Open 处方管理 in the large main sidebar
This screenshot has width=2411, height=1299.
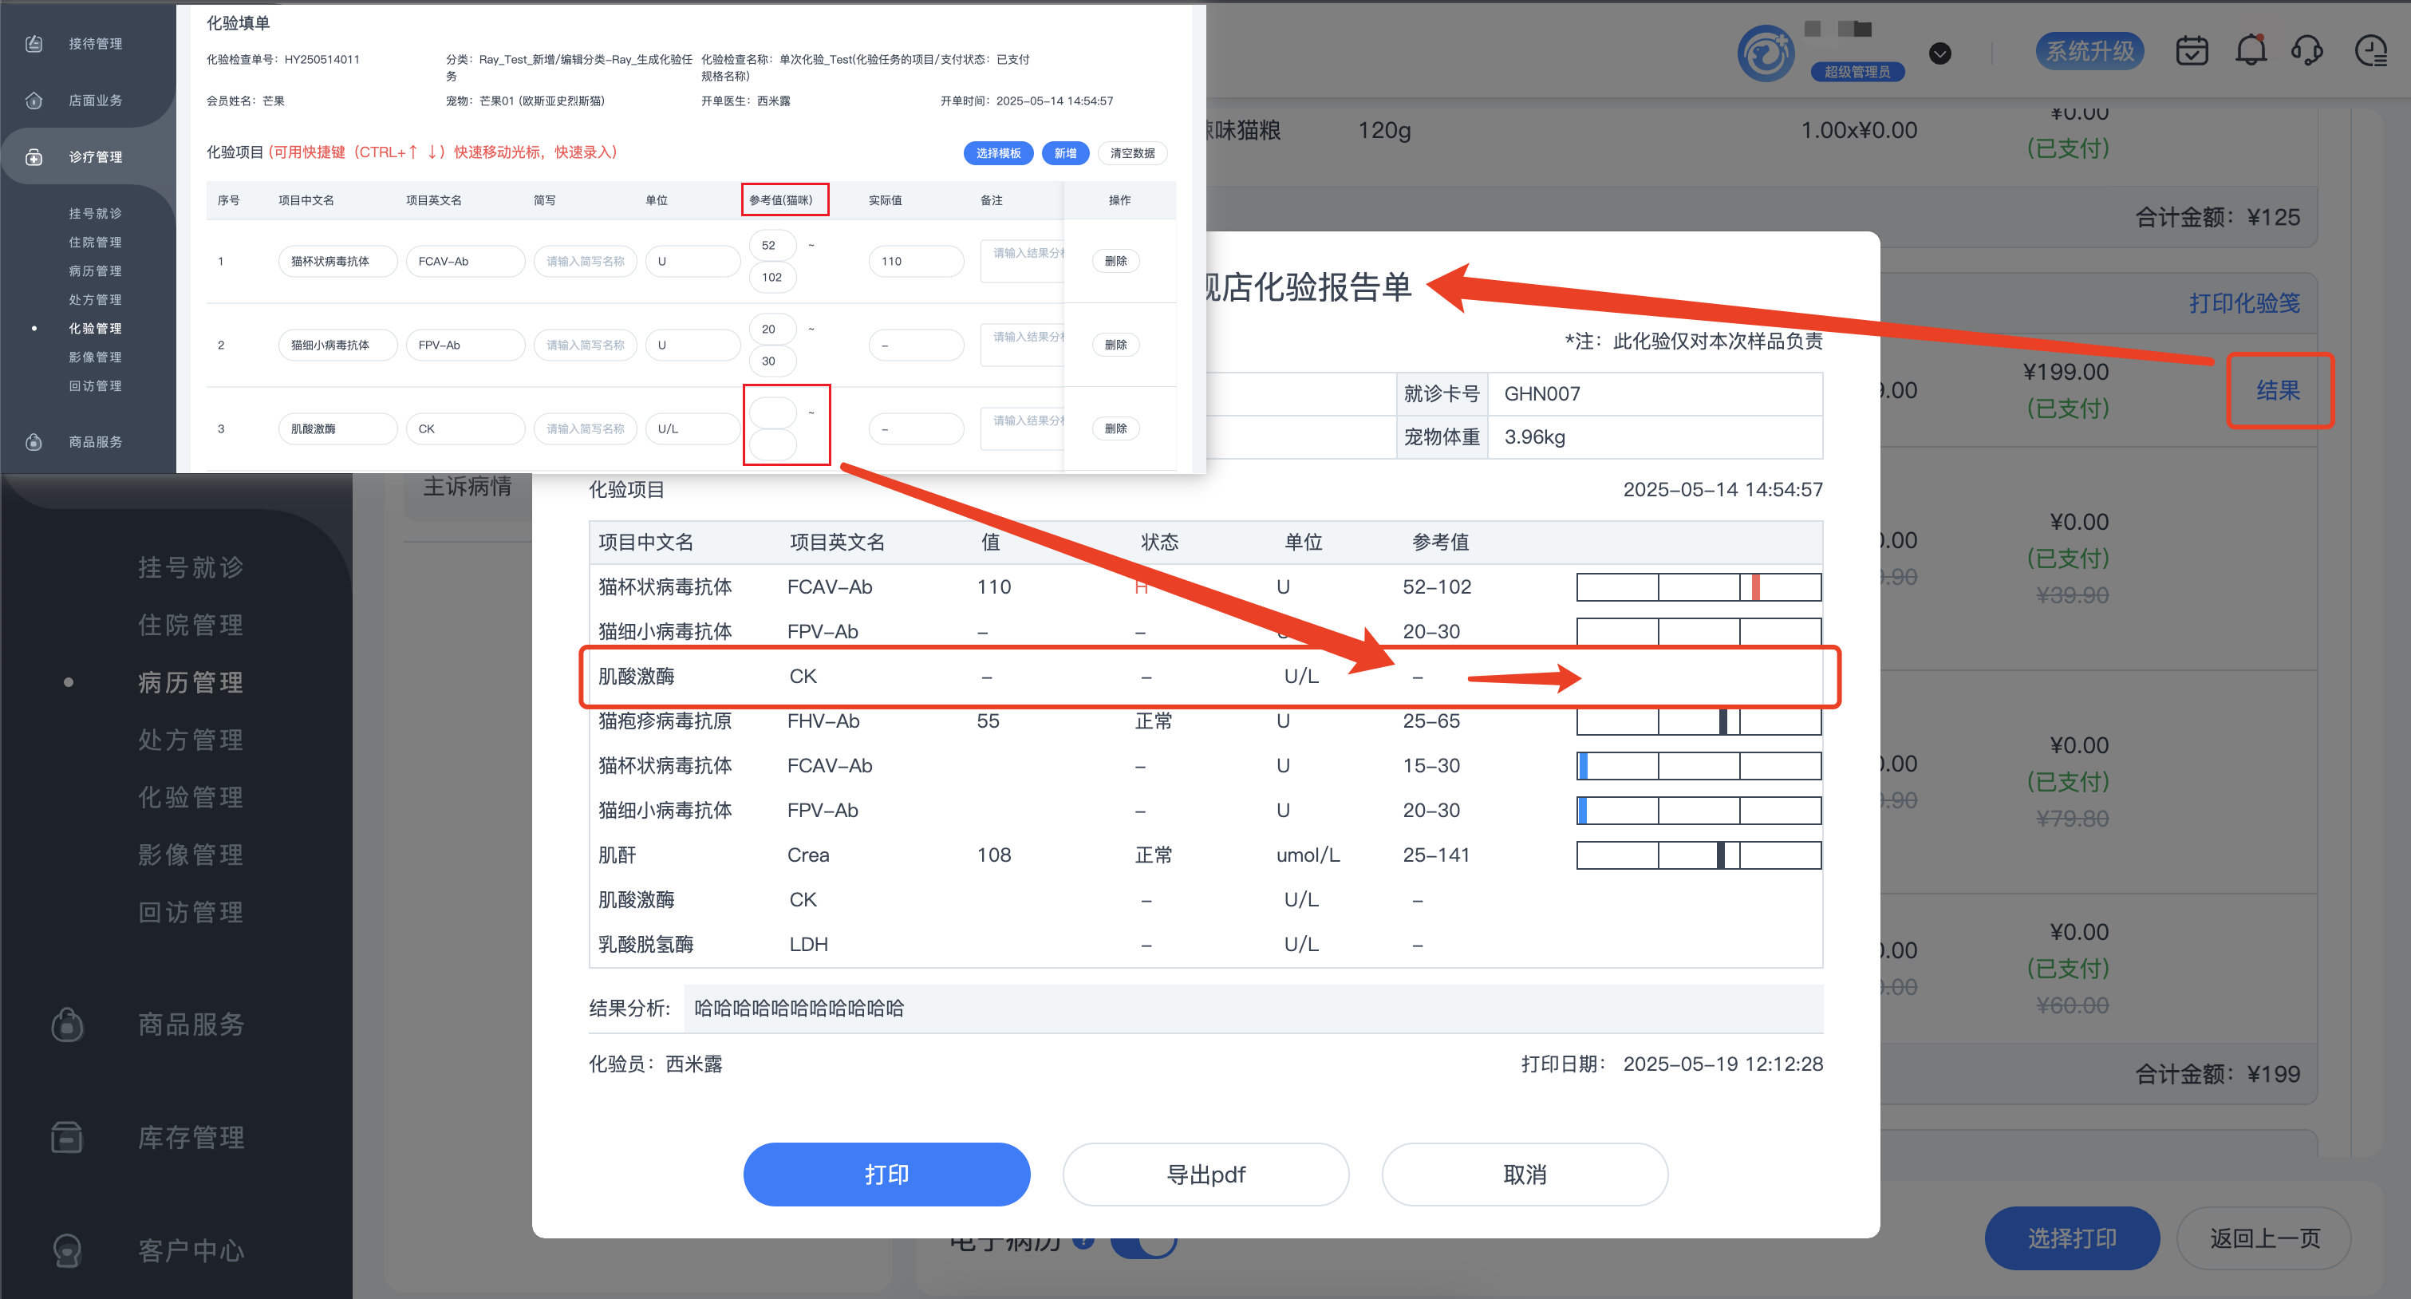[191, 740]
